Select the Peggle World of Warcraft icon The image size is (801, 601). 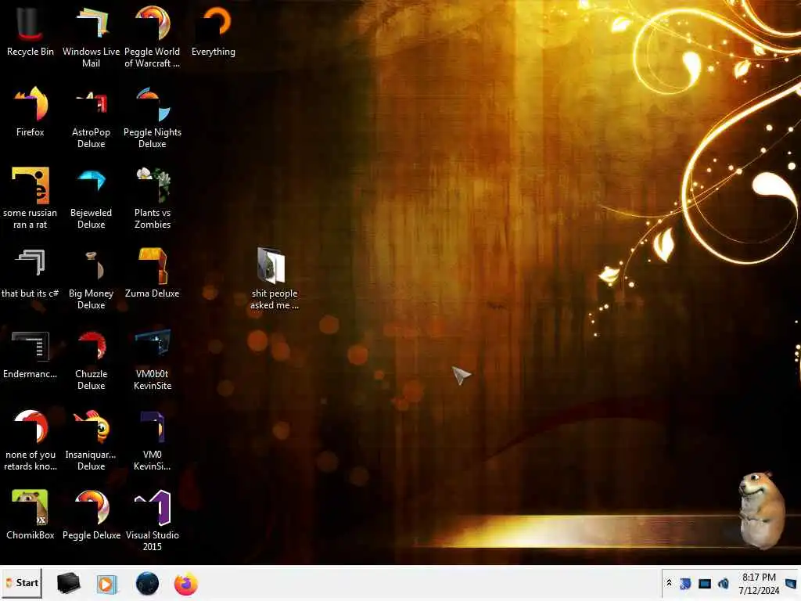tap(153, 38)
